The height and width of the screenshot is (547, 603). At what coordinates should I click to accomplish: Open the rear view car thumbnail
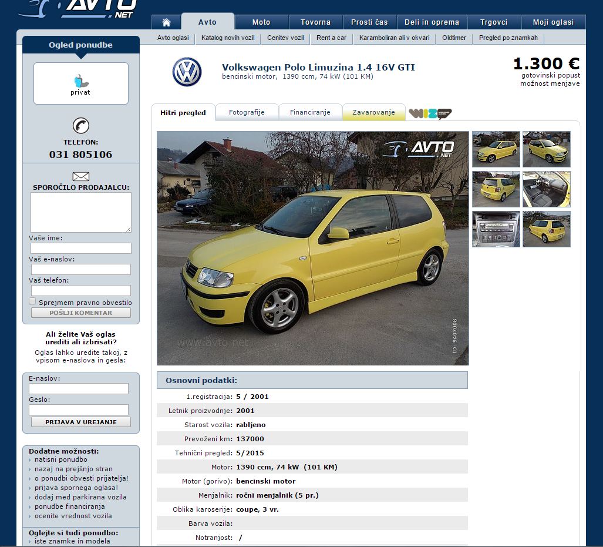[496, 189]
